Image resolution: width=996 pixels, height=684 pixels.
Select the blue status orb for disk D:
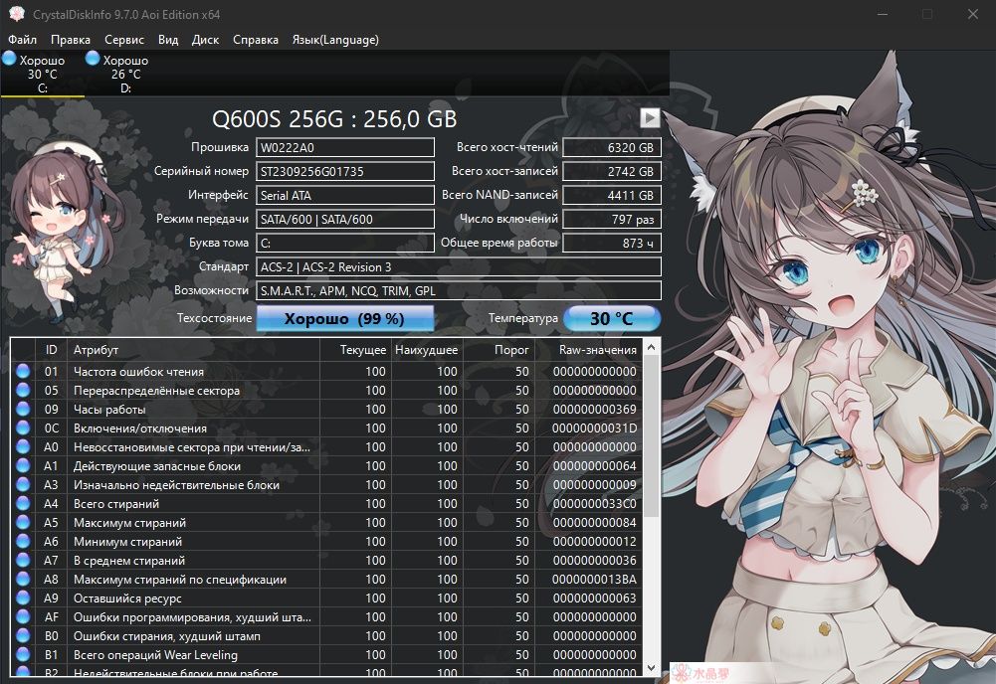93,59
